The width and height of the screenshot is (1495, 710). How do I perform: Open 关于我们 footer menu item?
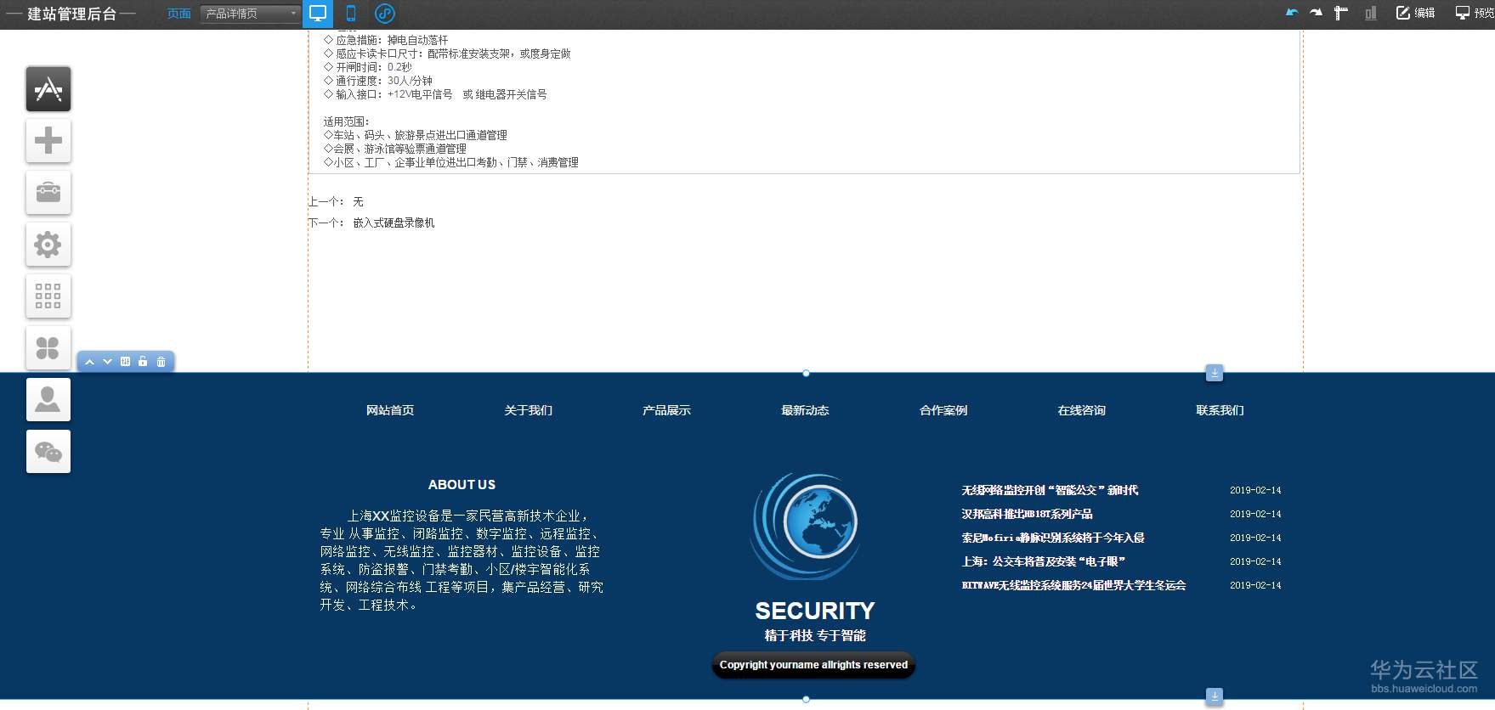(529, 410)
